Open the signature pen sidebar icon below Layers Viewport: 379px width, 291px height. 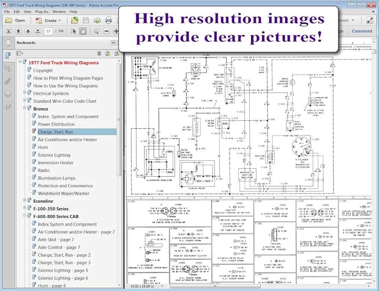click(x=8, y=107)
